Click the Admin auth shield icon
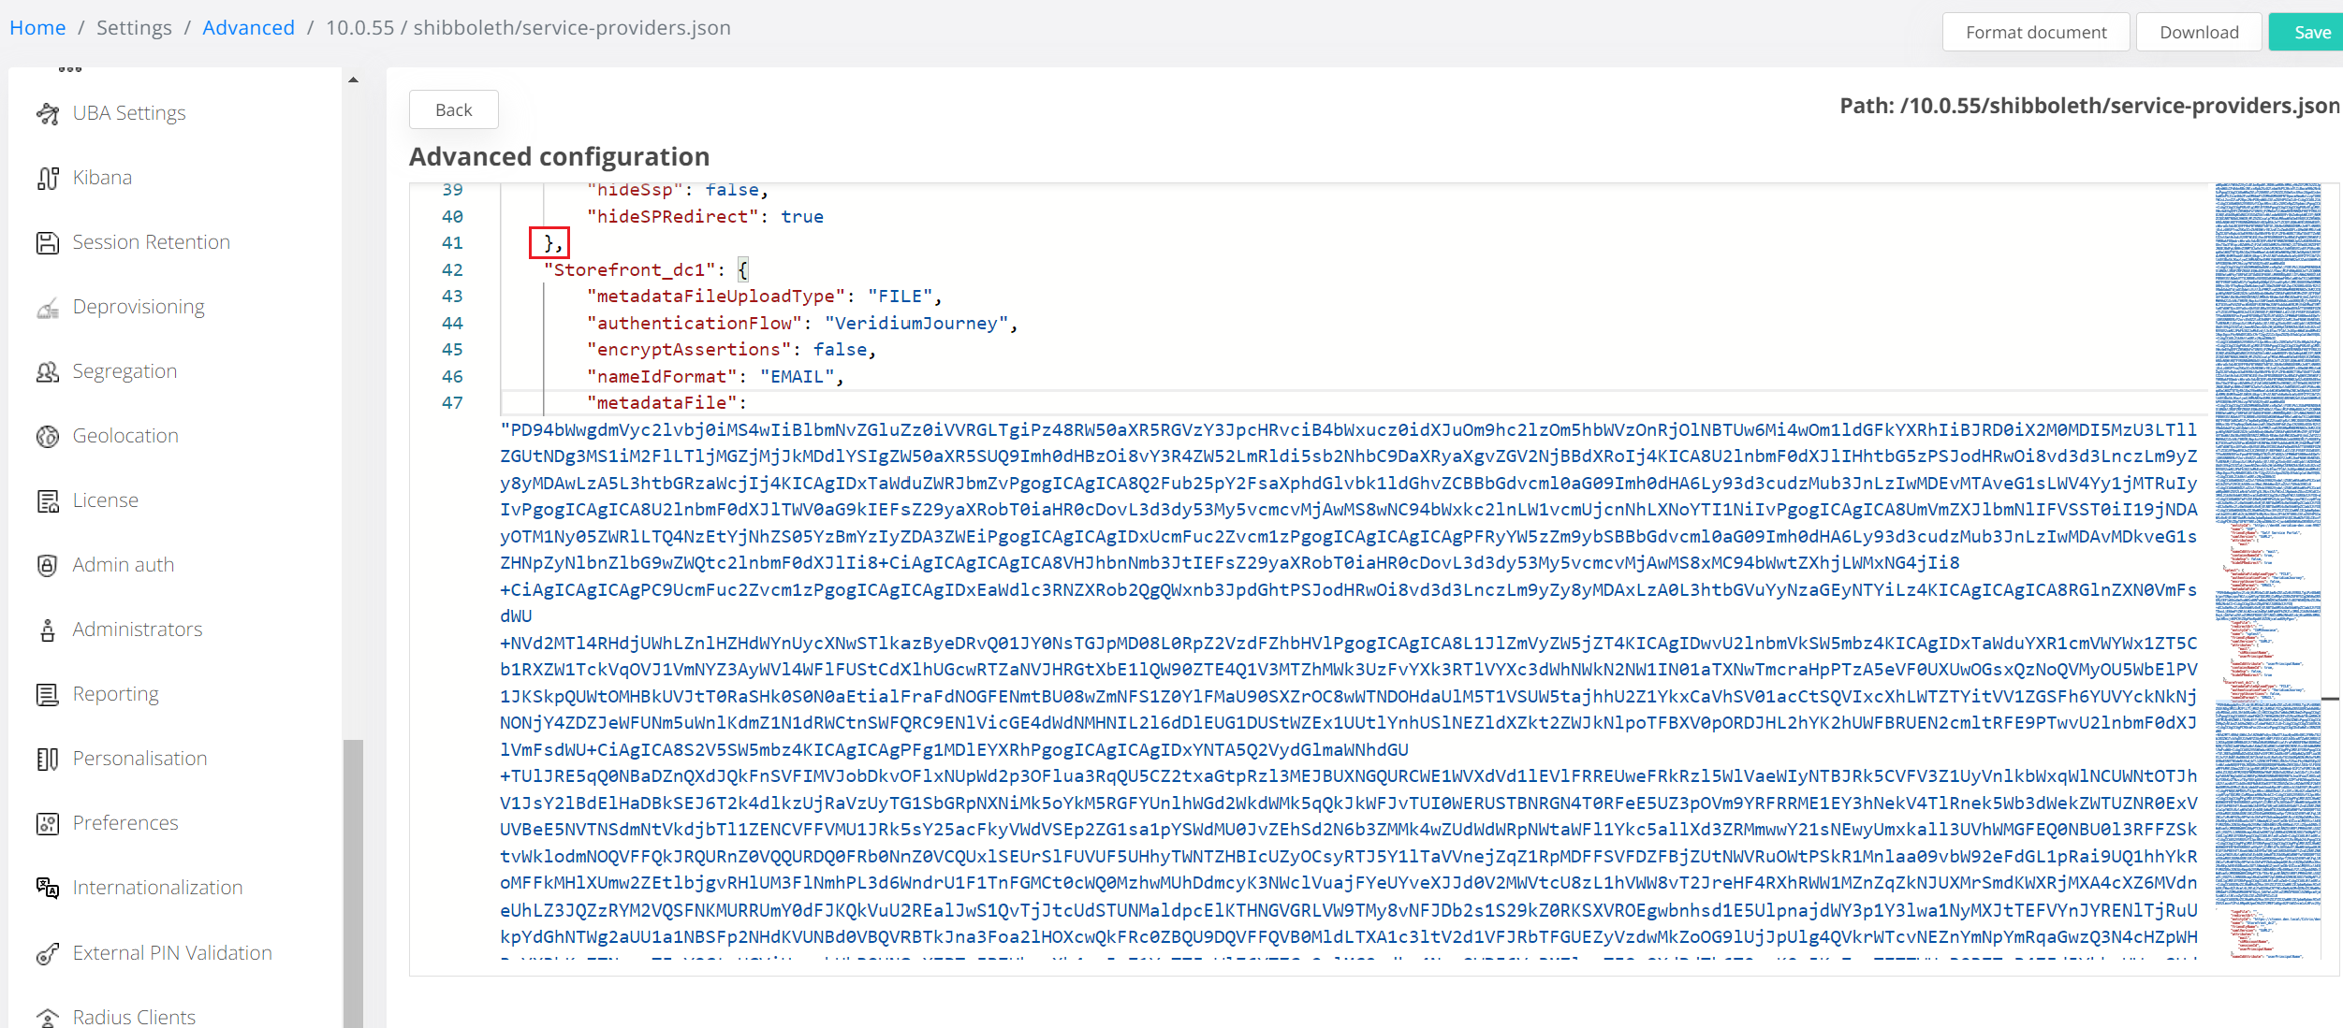2343x1028 pixels. tap(48, 565)
